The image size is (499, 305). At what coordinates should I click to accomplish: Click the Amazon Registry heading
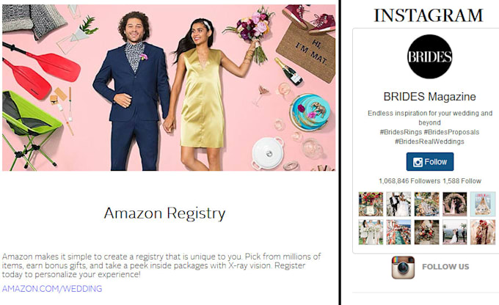(164, 213)
